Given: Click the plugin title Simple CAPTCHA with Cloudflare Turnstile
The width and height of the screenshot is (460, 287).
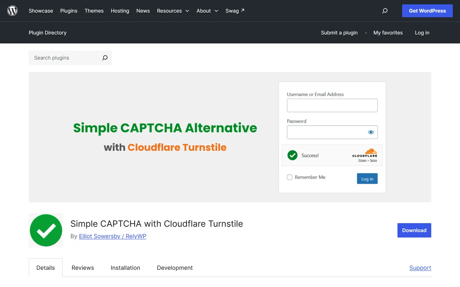Looking at the screenshot, I should click(x=157, y=224).
